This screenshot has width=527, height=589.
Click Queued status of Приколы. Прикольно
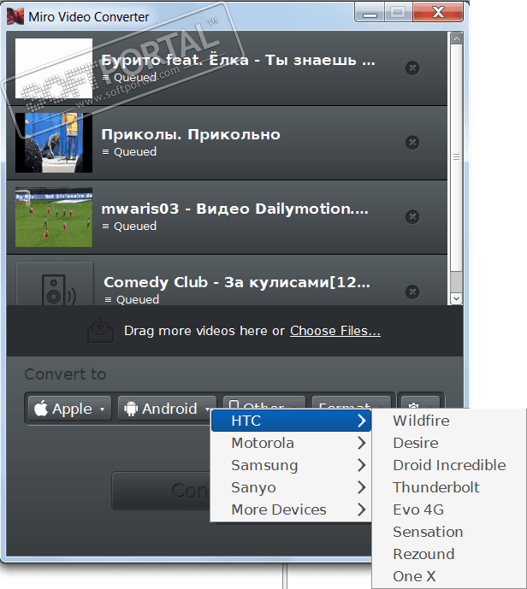[135, 152]
